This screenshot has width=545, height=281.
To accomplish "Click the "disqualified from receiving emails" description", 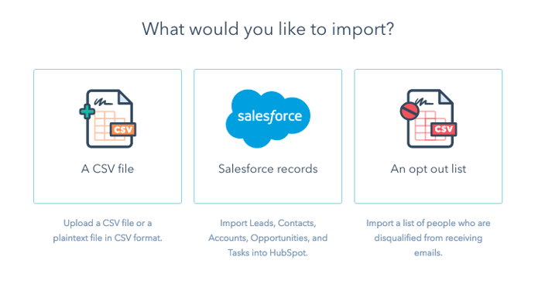I will [x=428, y=245].
